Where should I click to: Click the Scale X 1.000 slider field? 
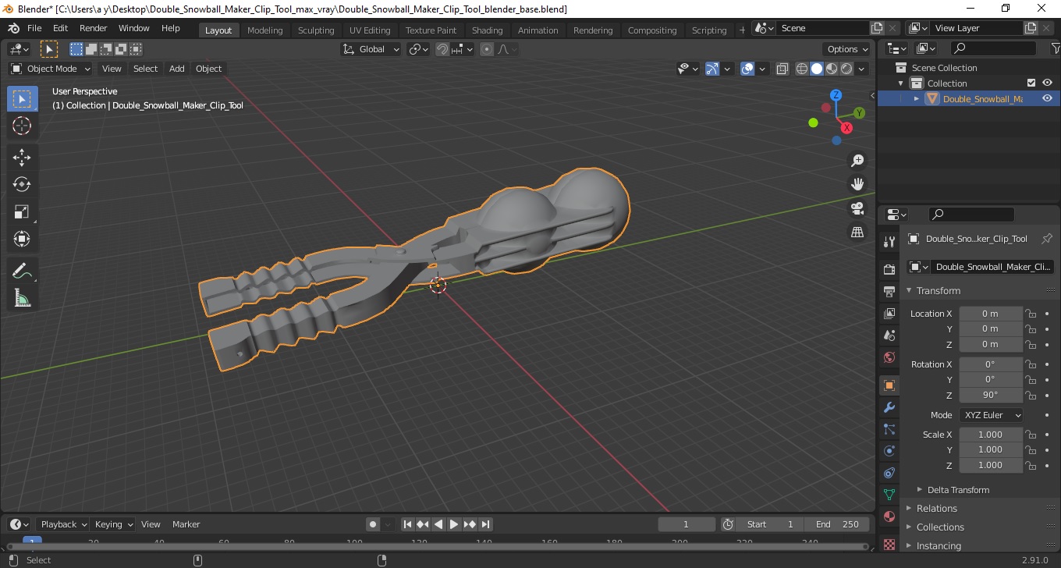[990, 435]
